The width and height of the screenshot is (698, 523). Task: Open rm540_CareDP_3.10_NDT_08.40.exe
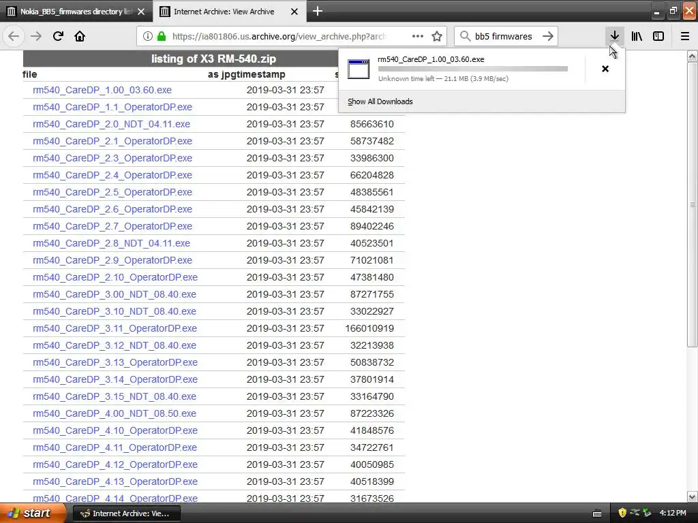click(x=115, y=311)
